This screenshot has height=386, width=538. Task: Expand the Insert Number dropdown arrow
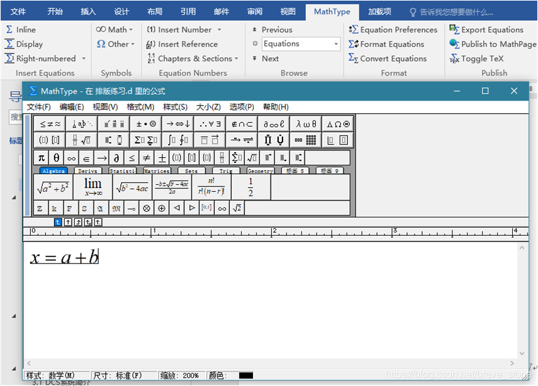[x=219, y=30]
